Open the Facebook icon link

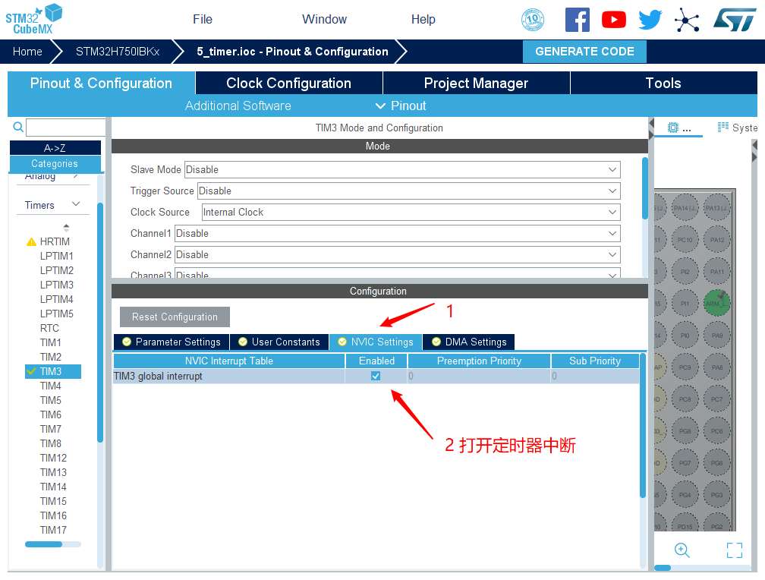point(577,20)
